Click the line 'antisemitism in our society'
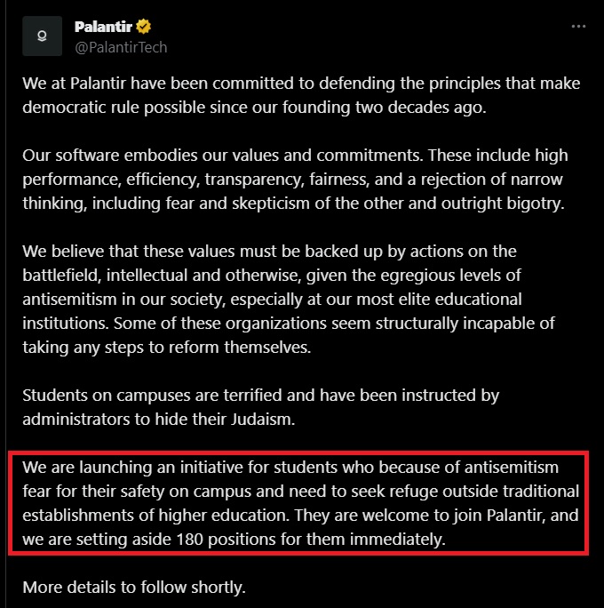 (x=272, y=300)
